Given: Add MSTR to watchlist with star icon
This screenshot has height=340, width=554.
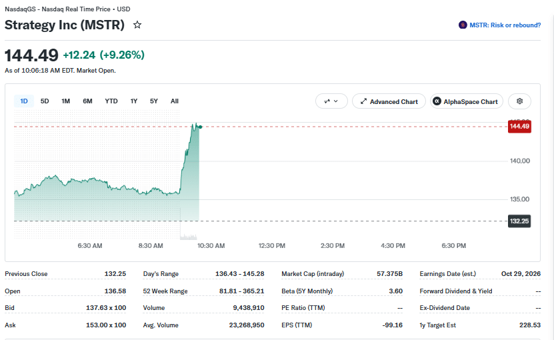Looking at the screenshot, I should click(x=137, y=25).
